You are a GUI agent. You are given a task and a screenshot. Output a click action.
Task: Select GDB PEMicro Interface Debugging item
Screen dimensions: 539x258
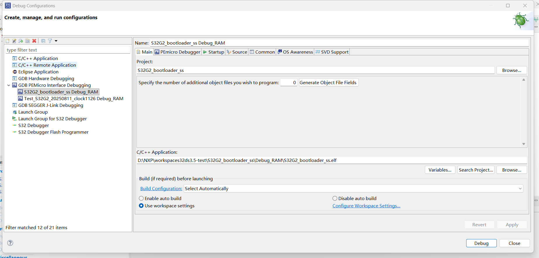54,85
